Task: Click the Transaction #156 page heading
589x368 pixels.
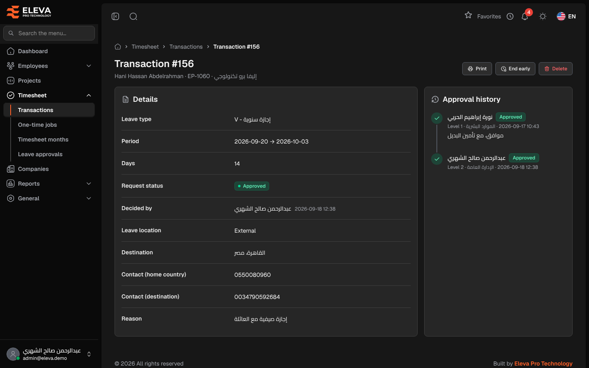Action: point(154,64)
